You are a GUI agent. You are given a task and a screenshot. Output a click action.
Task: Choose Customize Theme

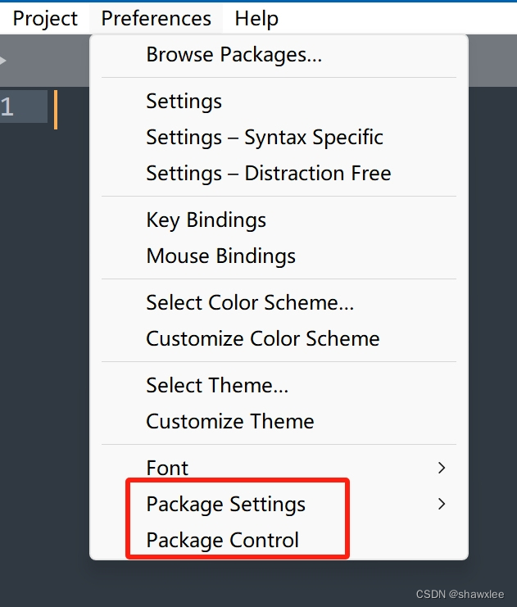[x=279, y=421]
